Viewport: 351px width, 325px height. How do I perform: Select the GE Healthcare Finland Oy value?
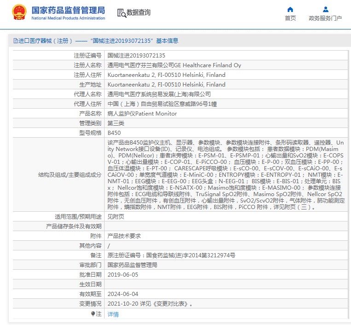174,65
